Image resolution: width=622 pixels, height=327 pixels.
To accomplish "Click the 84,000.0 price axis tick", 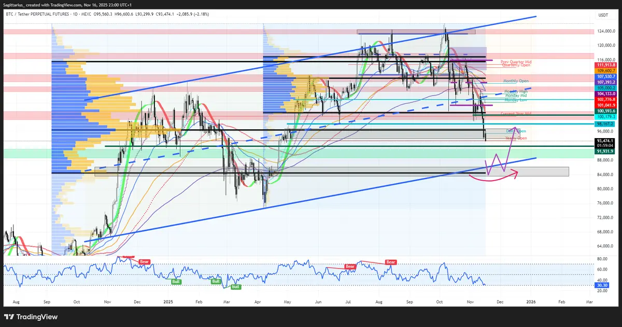I will [606, 174].
